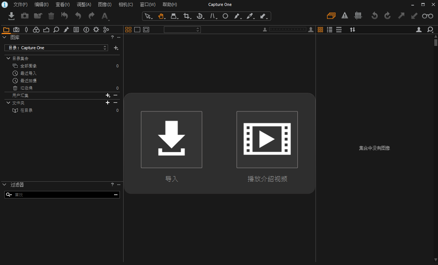Switch browser to filmstrip view
This screenshot has height=265, width=438.
[x=339, y=30]
